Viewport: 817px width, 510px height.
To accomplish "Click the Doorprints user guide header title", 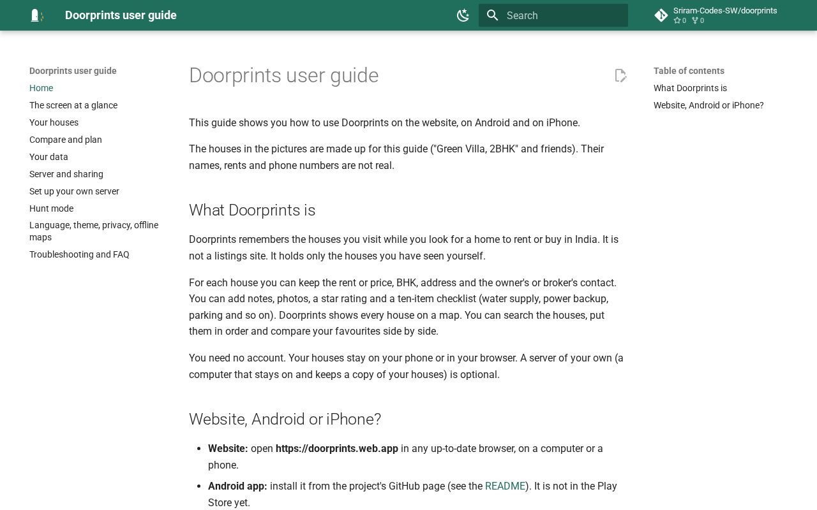I will pyautogui.click(x=121, y=15).
